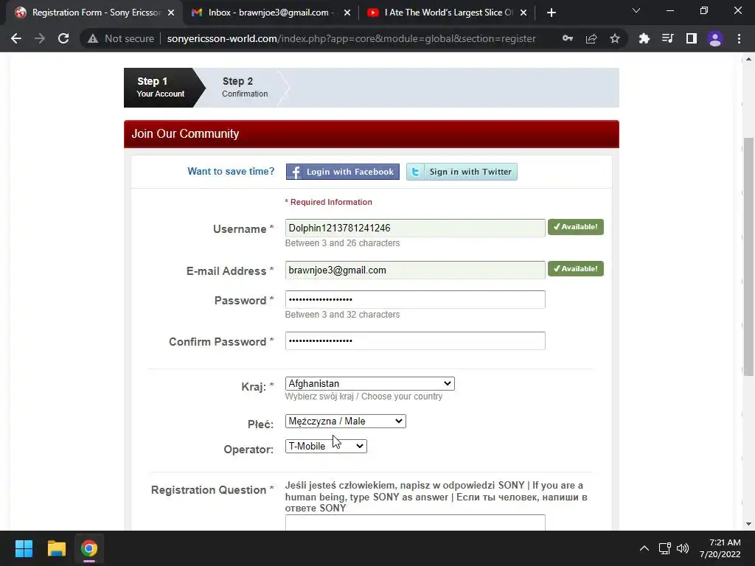The image size is (755, 566).
Task: Click the e-mail Available! badge
Action: 575,269
